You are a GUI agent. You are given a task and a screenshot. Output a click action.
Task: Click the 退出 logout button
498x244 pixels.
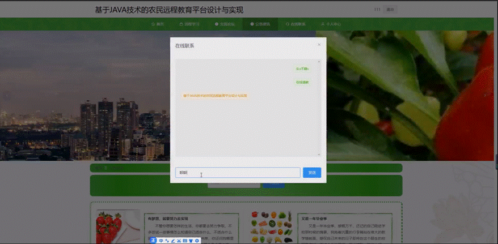390,10
